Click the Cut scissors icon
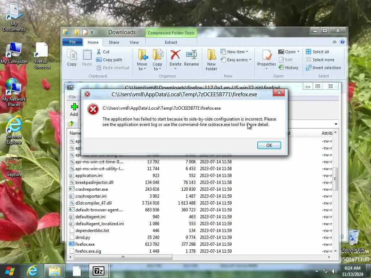 (99, 52)
